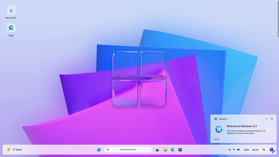The height and width of the screenshot is (157, 279).
Task: Click the battery status tray icon
Action: click(238, 150)
